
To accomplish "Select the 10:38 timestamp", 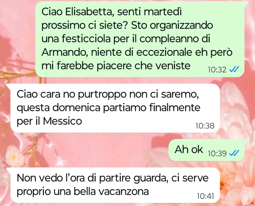I will pos(205,126).
